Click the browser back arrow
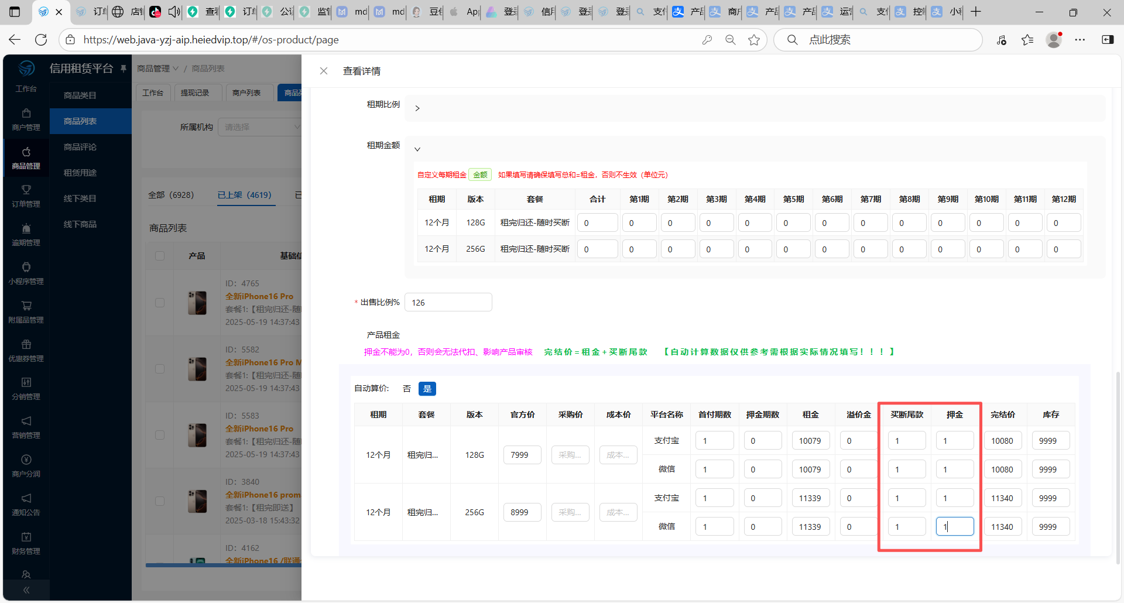 (15, 40)
